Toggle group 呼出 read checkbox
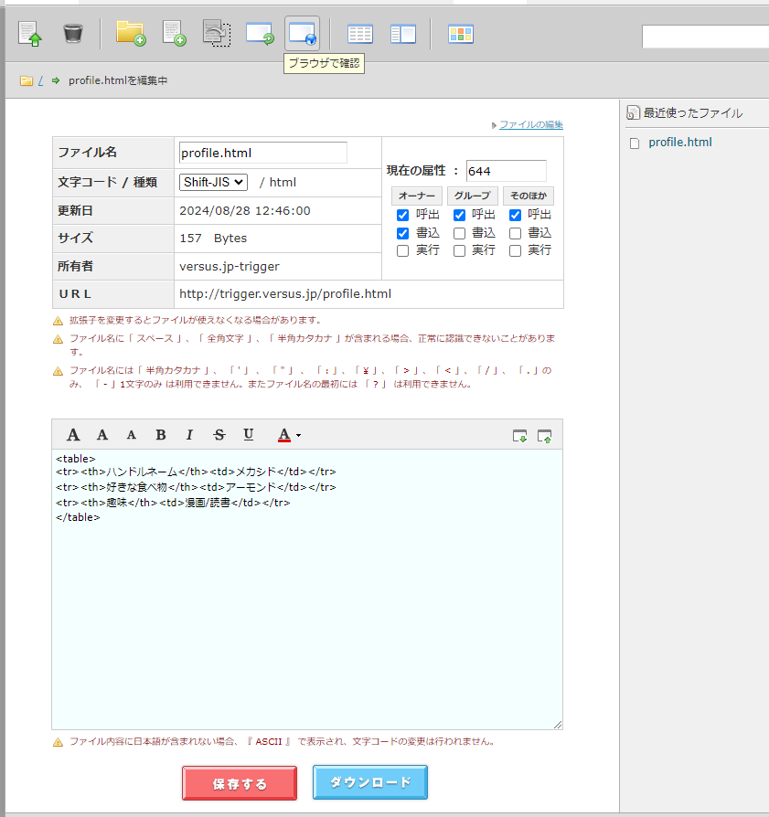 click(459, 215)
